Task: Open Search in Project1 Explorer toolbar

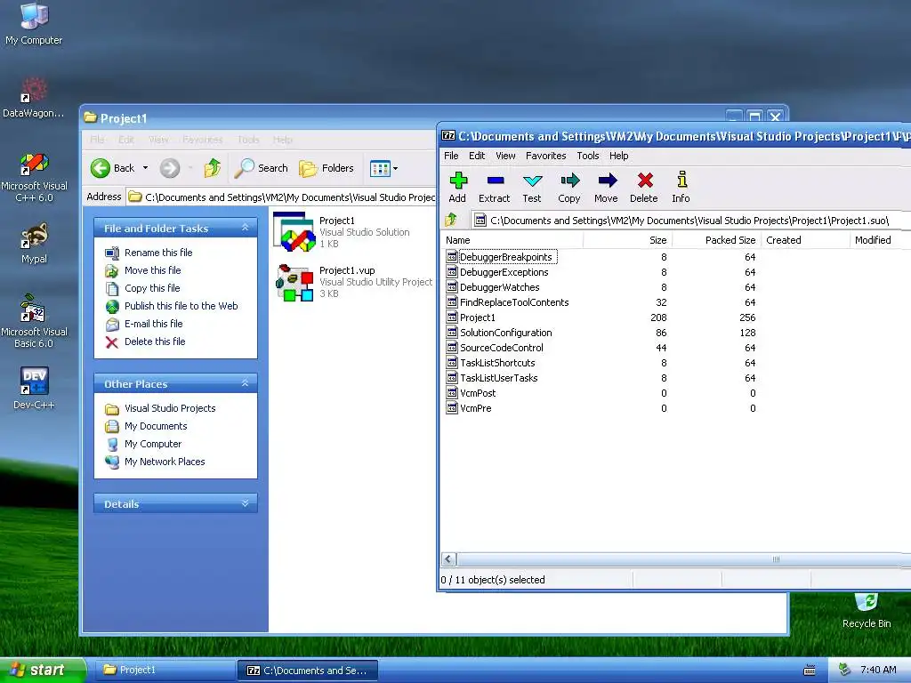Action: coord(262,168)
